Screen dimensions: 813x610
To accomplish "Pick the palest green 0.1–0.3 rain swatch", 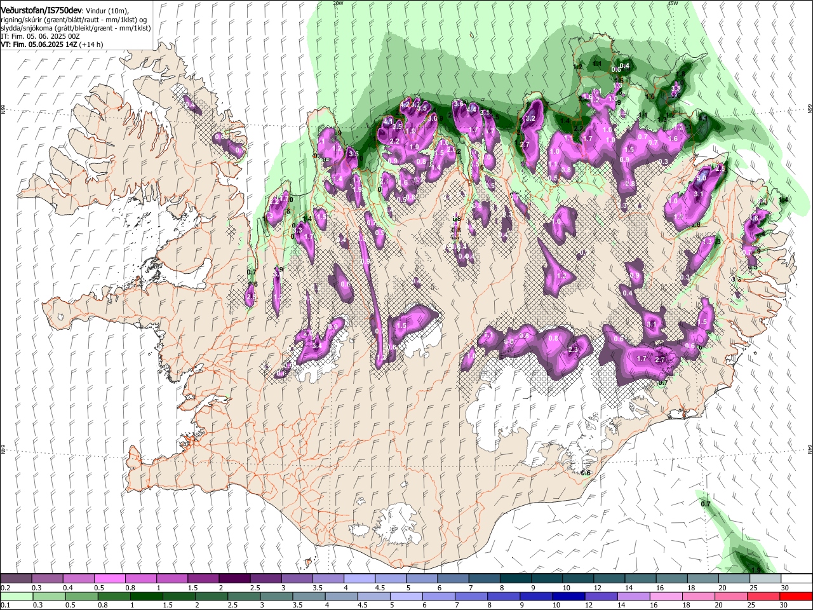I will [16, 596].
